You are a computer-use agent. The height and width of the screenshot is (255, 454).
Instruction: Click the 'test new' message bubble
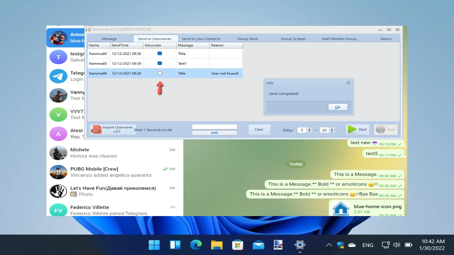[x=376, y=143]
